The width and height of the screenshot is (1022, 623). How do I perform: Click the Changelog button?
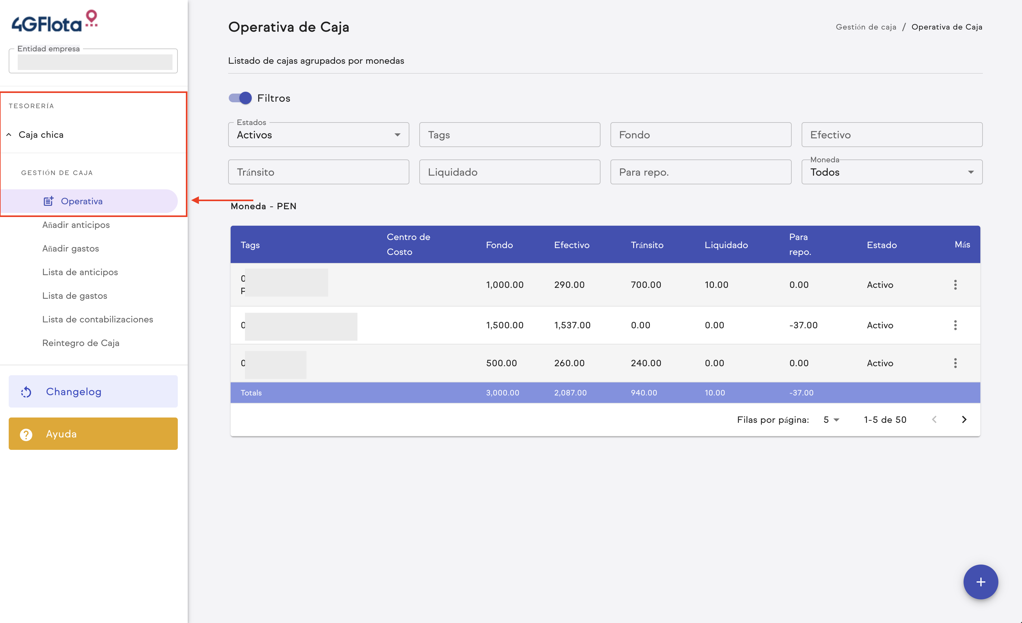[93, 391]
